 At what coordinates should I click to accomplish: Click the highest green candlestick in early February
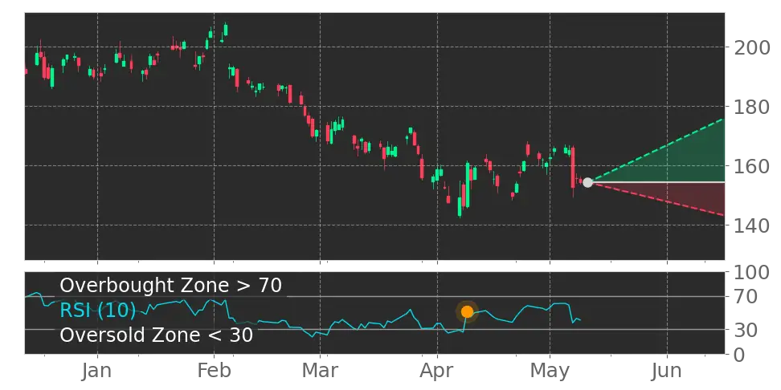(226, 30)
